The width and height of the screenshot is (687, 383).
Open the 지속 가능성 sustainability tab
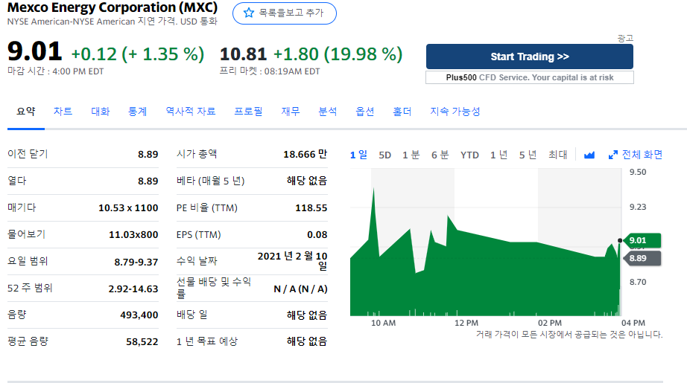455,112
